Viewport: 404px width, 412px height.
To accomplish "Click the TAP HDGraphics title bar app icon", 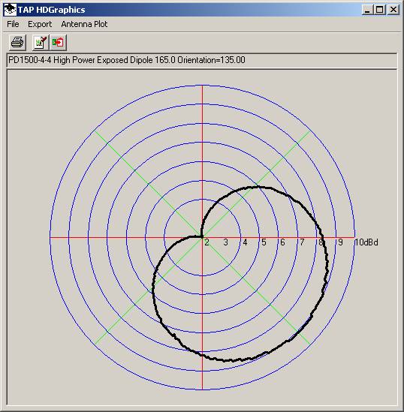I will tap(10, 10).
